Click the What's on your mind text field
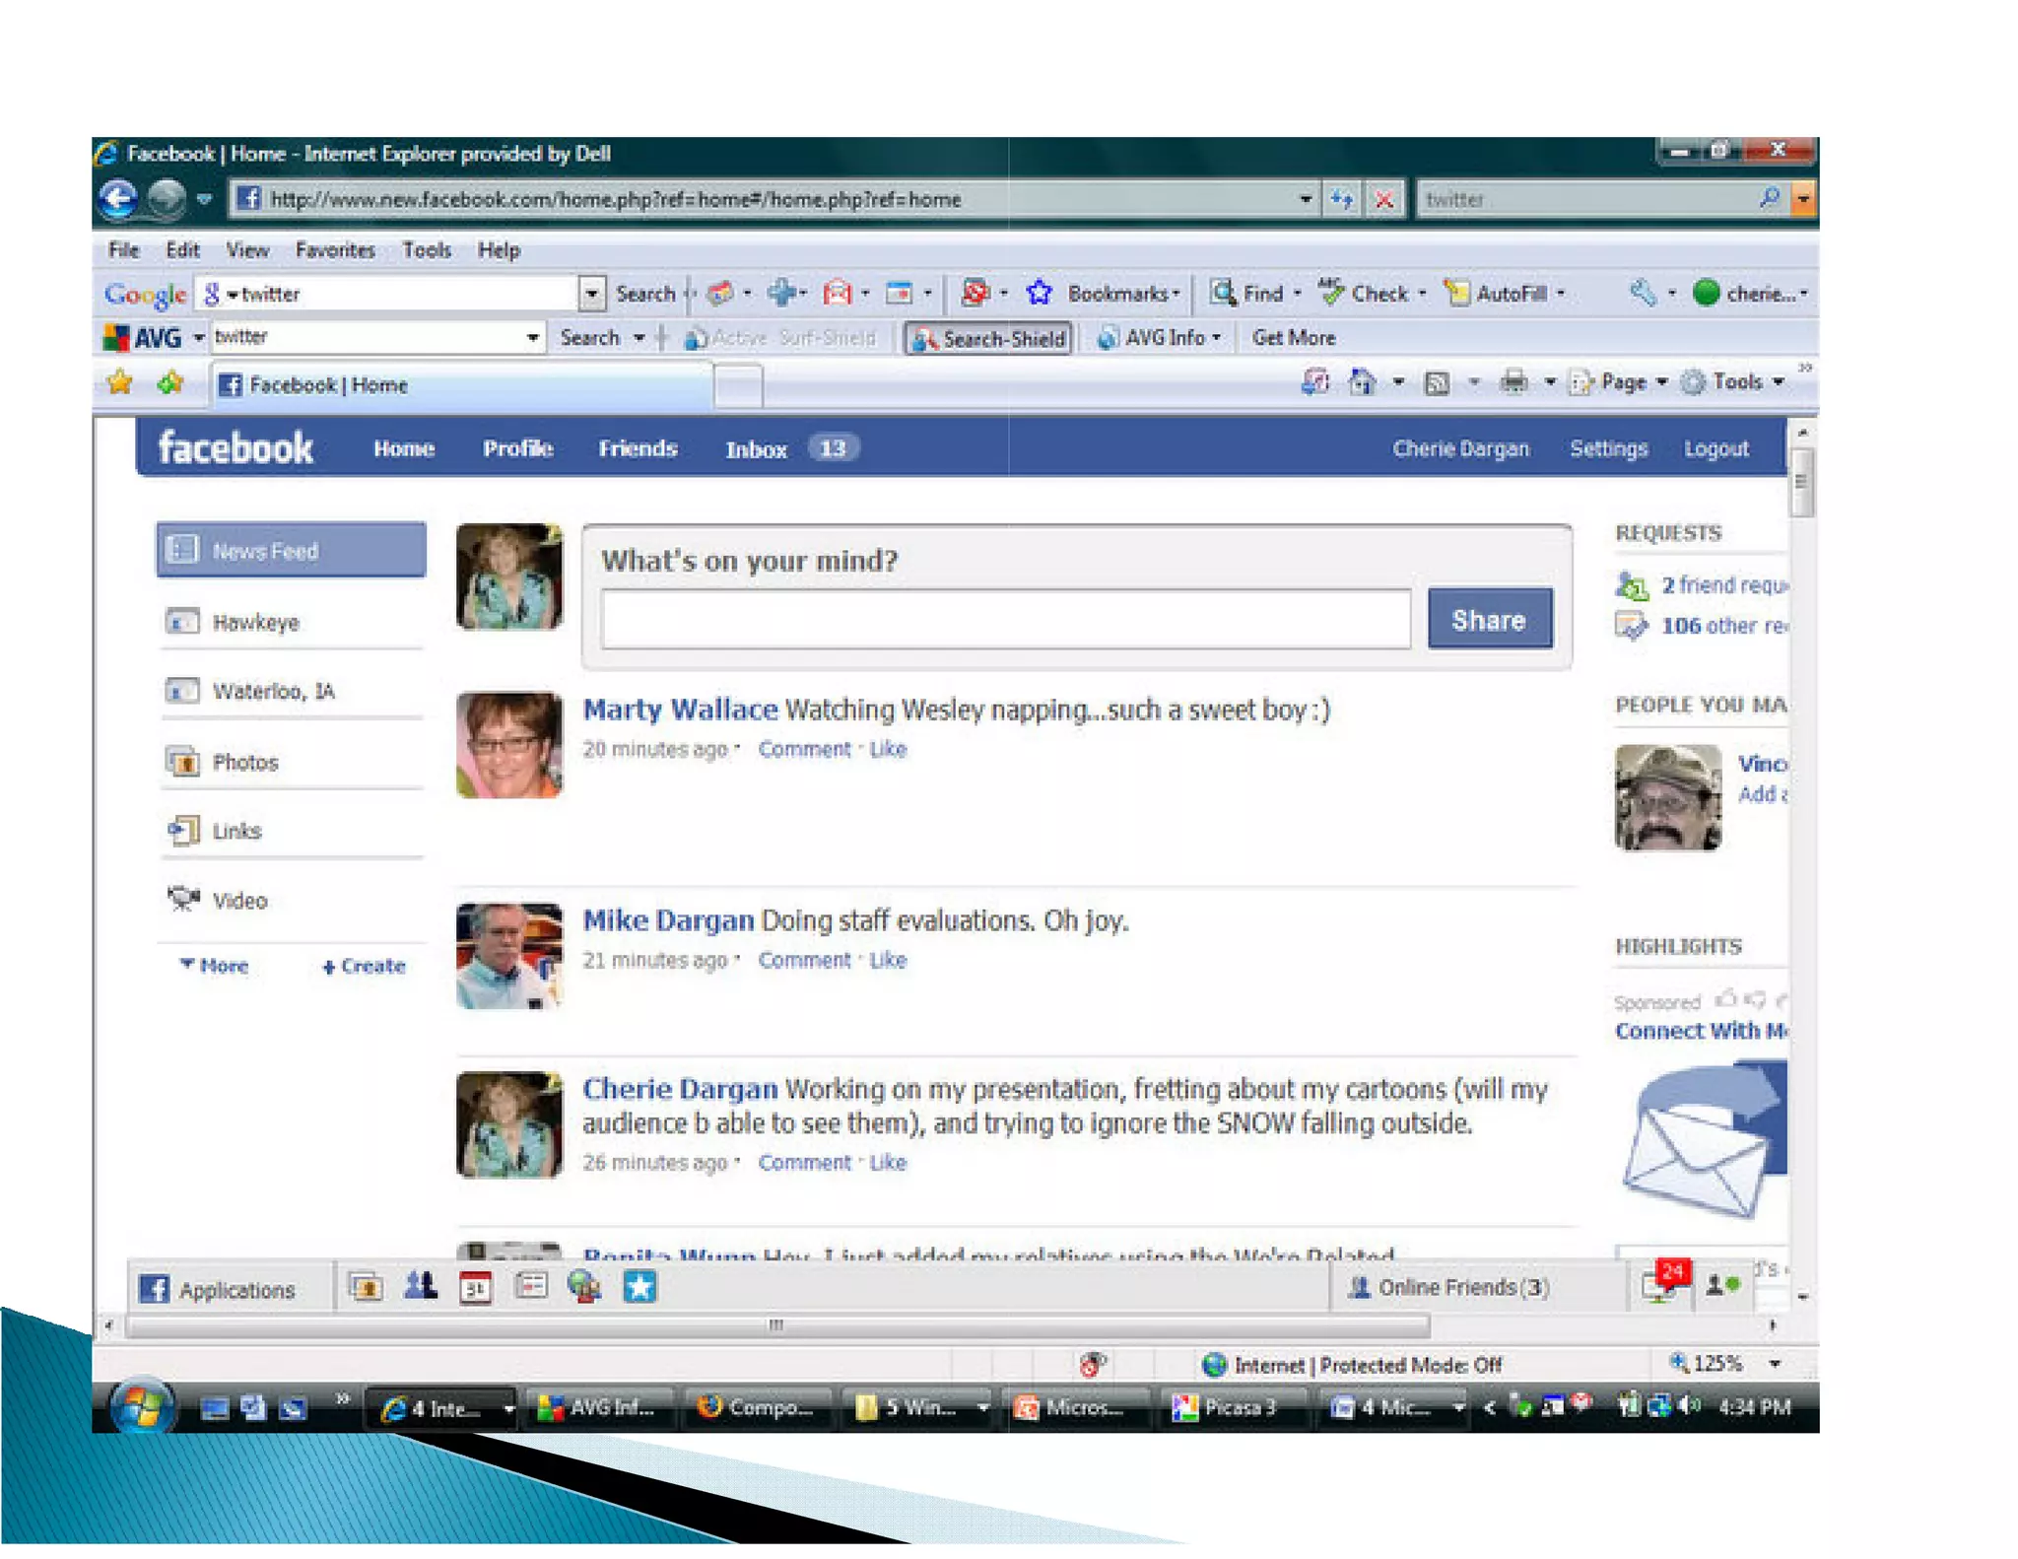Image resolution: width=2018 pixels, height=1559 pixels. pyautogui.click(x=1006, y=620)
